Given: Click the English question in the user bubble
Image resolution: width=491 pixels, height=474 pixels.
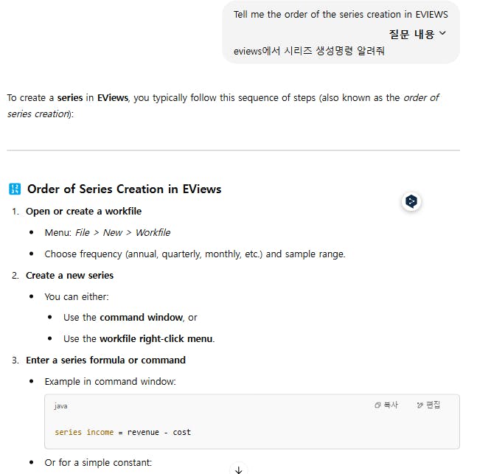Looking at the screenshot, I should click(341, 15).
